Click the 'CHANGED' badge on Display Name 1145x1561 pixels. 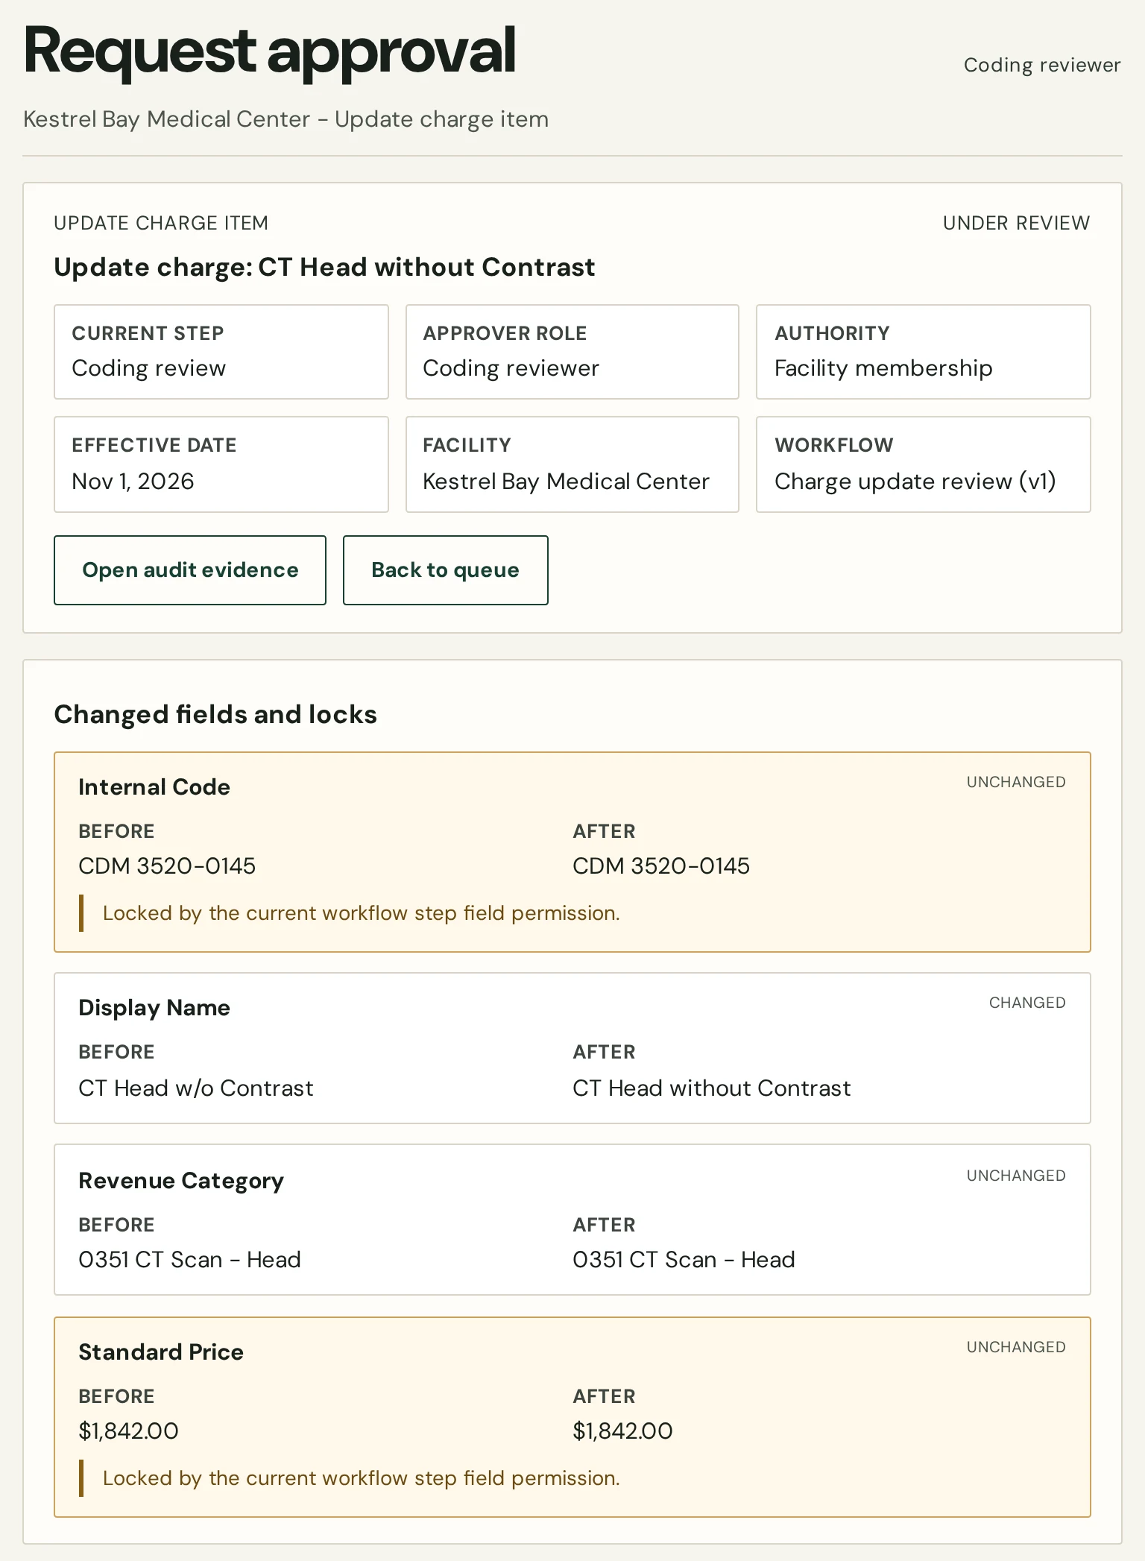(1027, 1003)
